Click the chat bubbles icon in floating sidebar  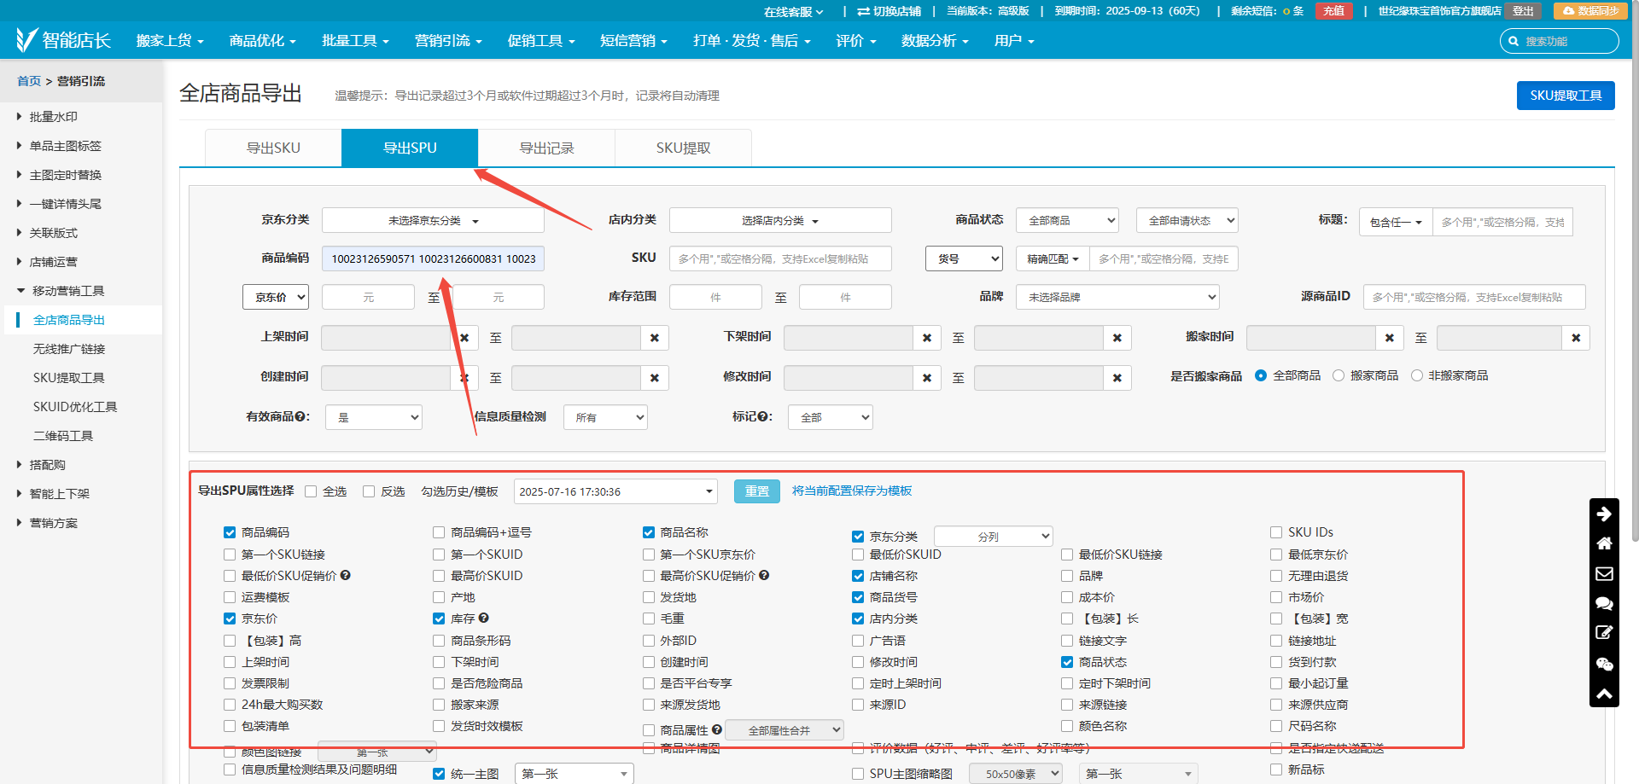click(x=1604, y=603)
